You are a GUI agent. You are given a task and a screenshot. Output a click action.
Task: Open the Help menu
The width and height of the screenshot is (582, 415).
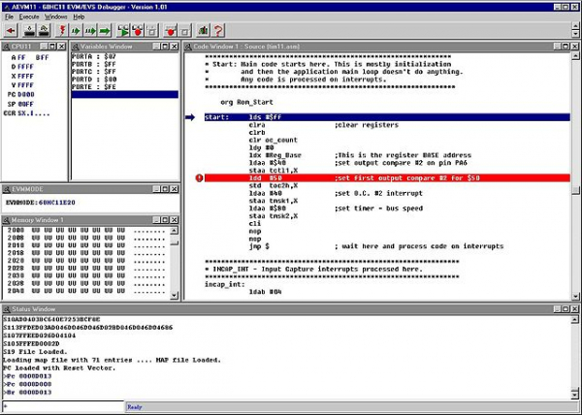click(x=79, y=16)
